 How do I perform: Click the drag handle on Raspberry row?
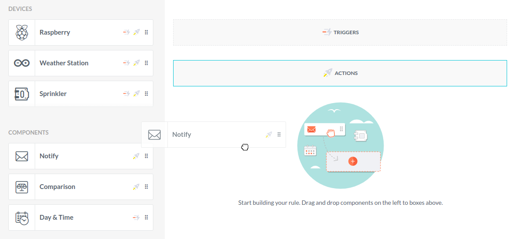coord(146,32)
